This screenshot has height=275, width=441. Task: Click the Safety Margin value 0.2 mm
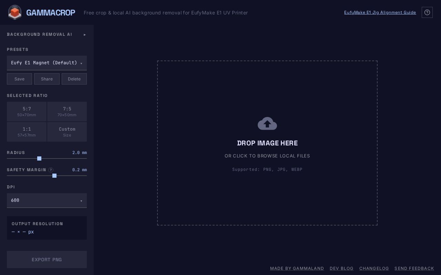point(80,170)
